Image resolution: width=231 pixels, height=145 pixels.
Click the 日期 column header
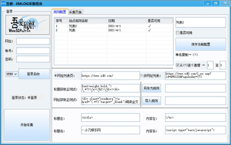(127, 21)
